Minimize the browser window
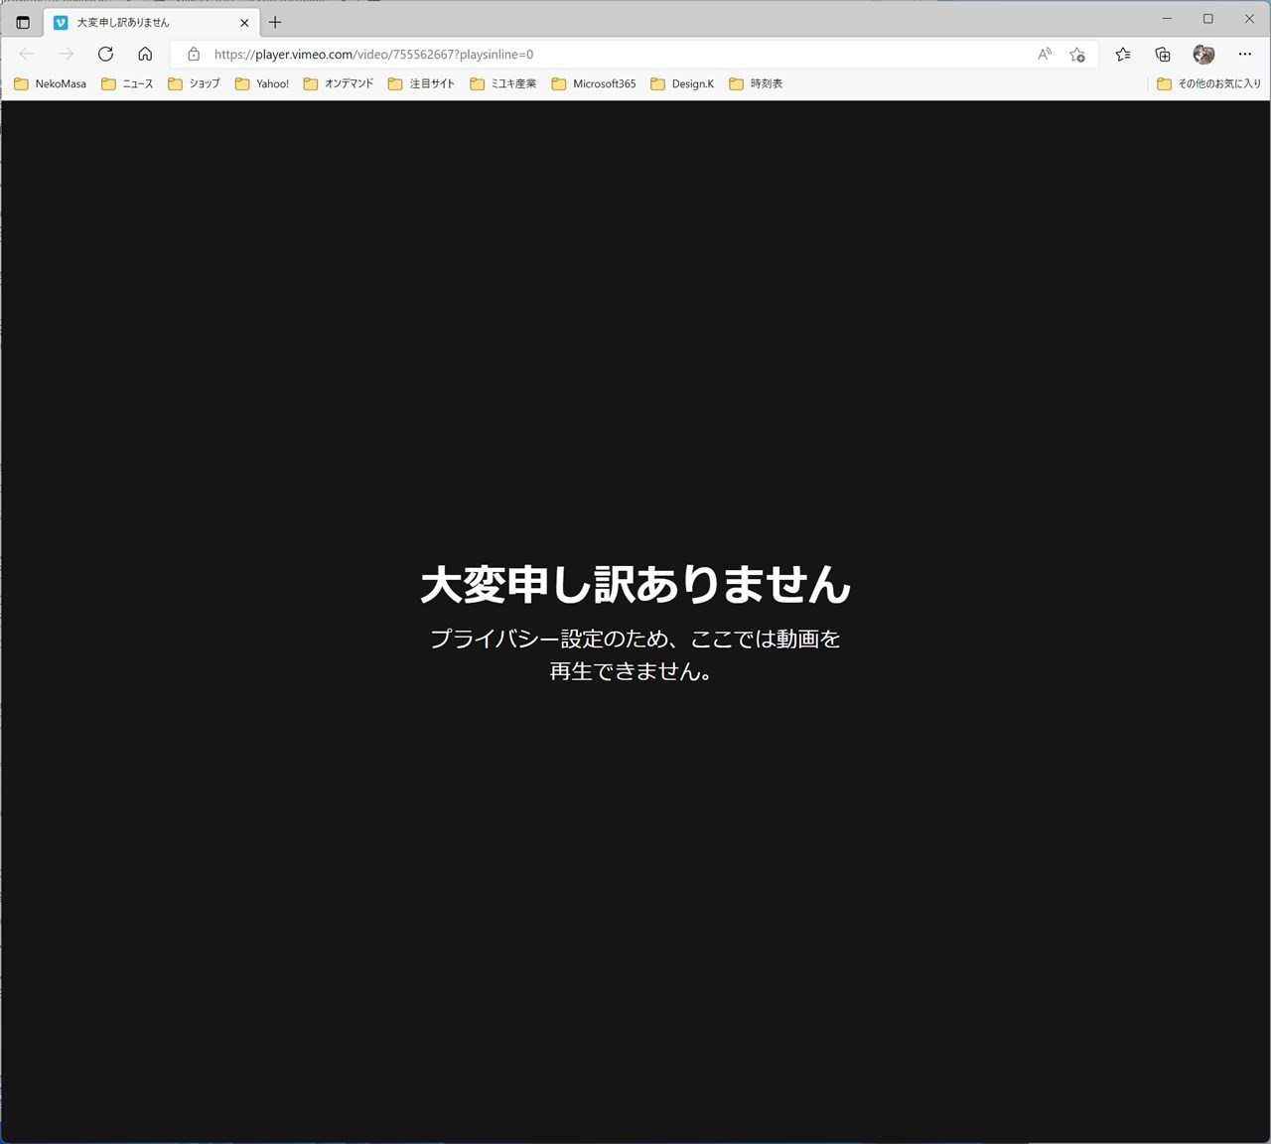 click(1167, 19)
